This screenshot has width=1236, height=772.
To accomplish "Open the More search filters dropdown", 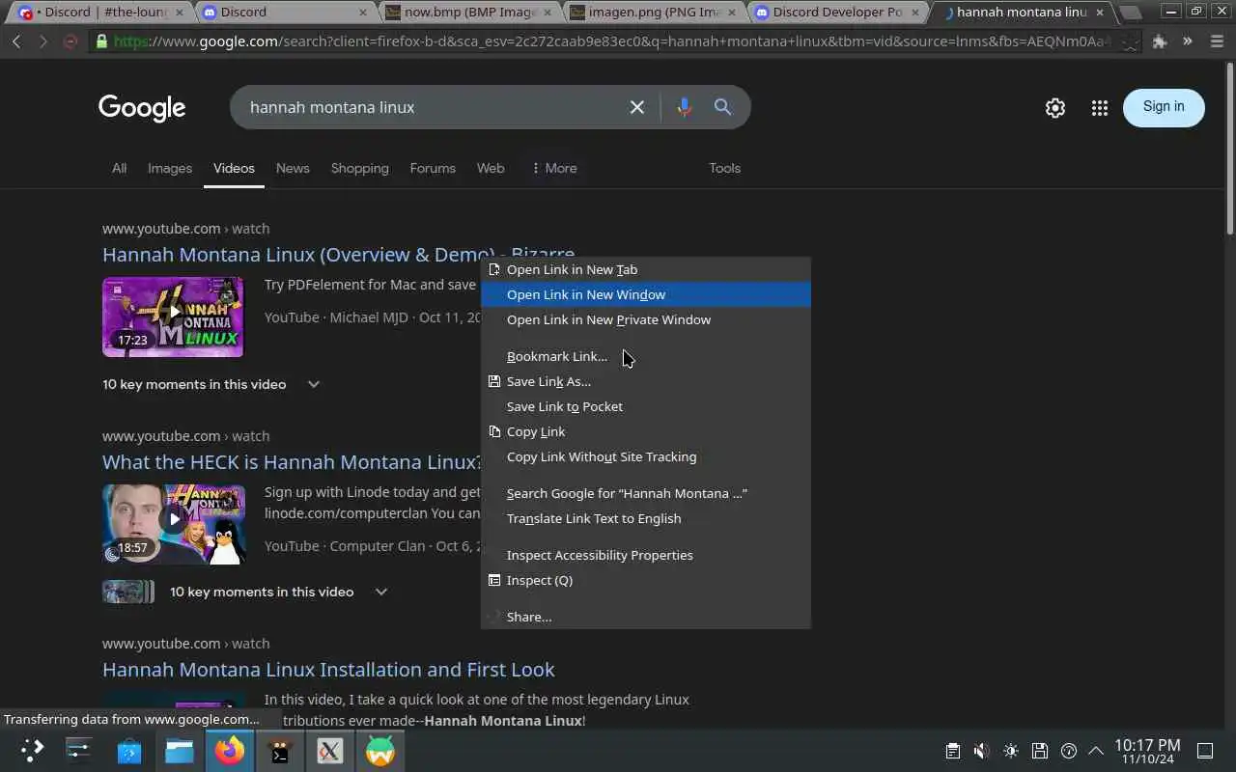I will (554, 168).
